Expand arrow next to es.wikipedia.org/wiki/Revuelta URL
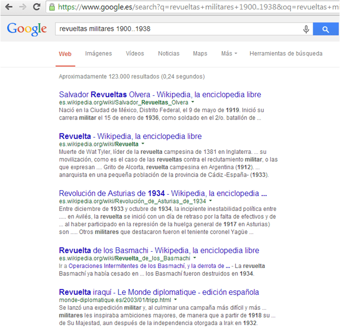 [143, 143]
